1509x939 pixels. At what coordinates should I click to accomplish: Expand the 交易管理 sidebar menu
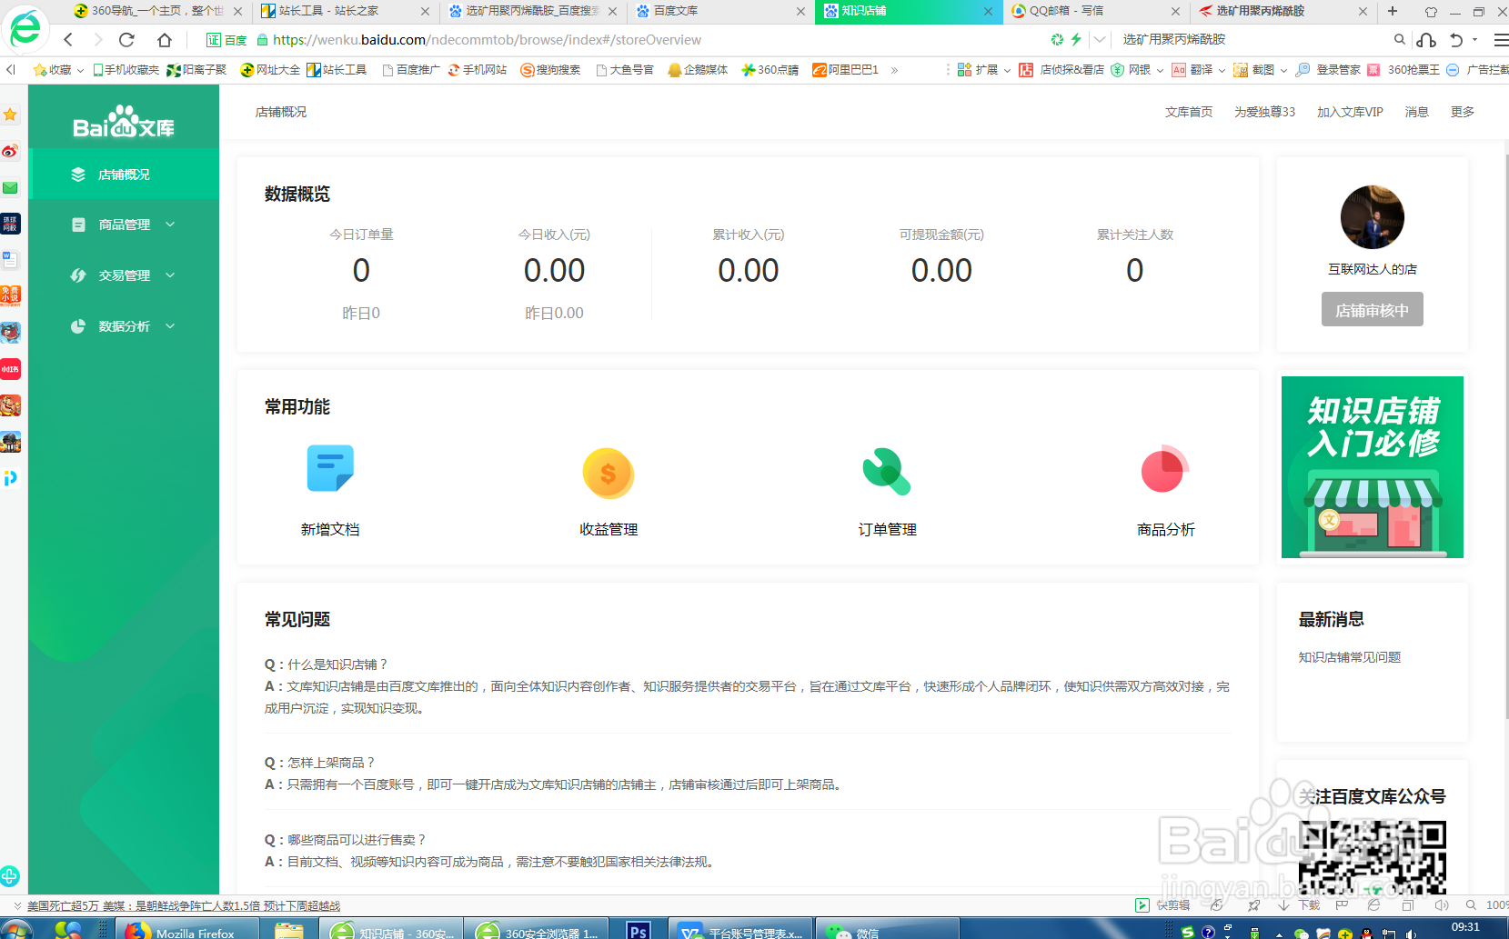[x=124, y=275]
